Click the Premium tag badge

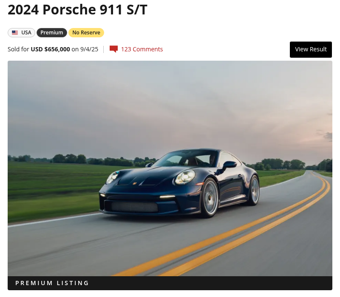[x=51, y=33]
